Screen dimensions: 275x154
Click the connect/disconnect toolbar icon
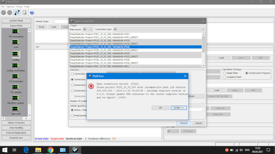17,13
